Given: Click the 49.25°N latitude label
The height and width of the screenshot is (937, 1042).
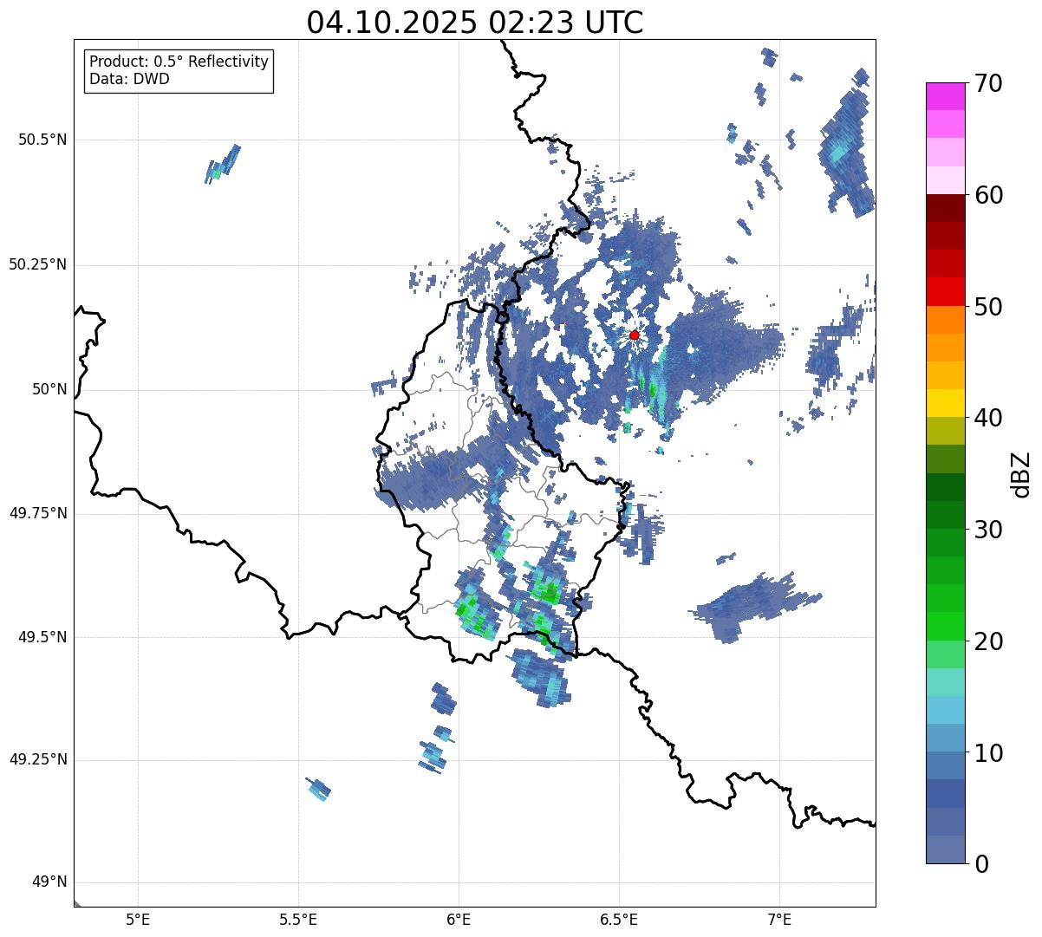Looking at the screenshot, I should pyautogui.click(x=38, y=759).
